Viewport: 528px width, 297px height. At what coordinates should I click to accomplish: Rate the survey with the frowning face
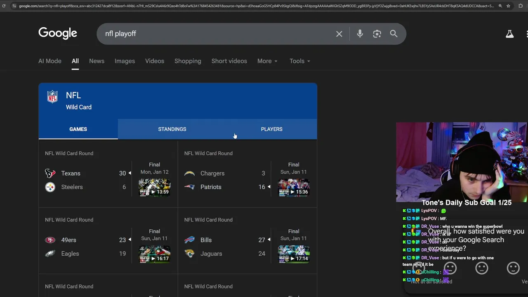[450, 268]
